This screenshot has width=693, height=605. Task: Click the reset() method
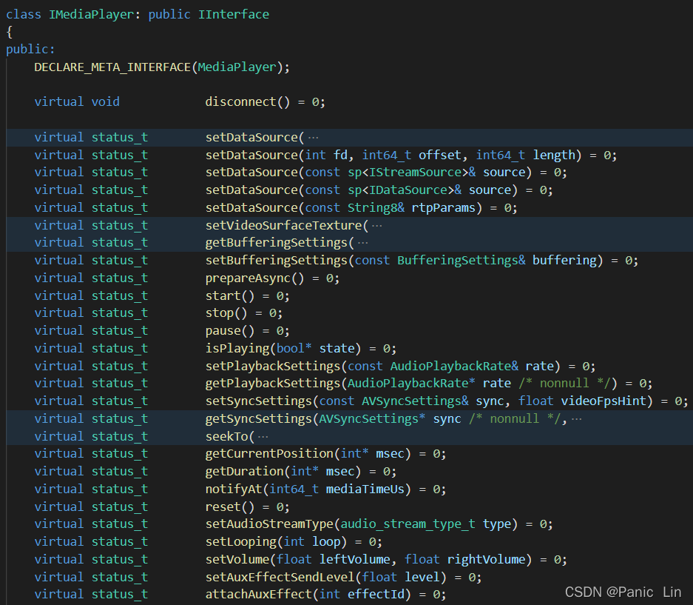[x=230, y=507]
